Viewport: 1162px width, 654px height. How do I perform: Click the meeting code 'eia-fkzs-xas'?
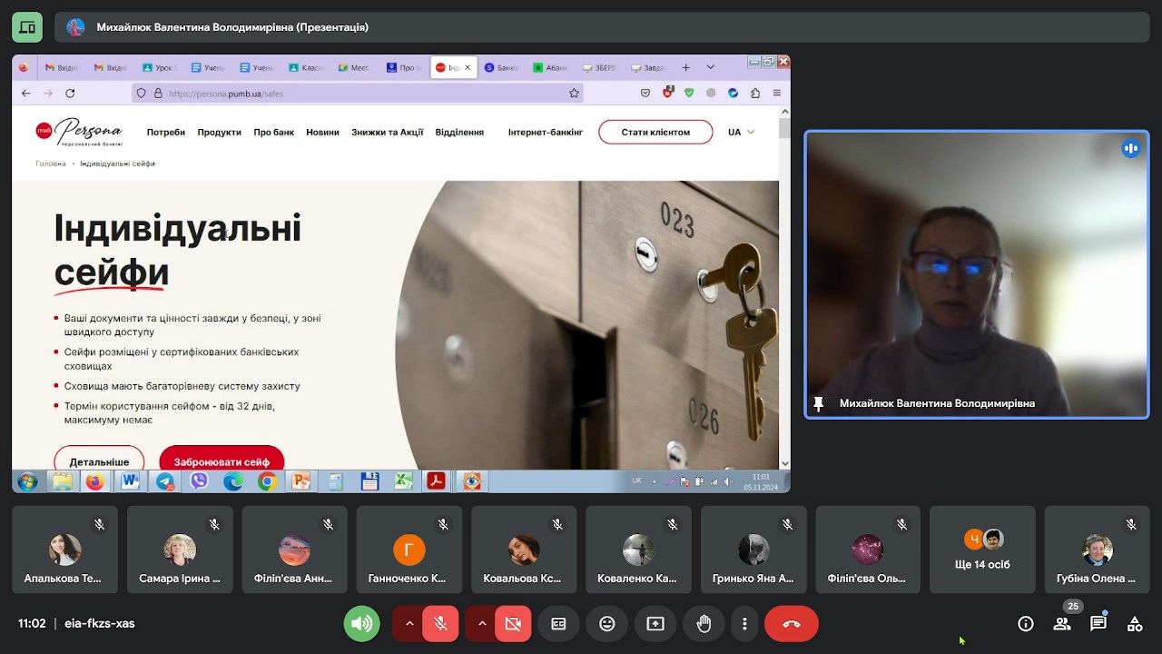tap(100, 624)
